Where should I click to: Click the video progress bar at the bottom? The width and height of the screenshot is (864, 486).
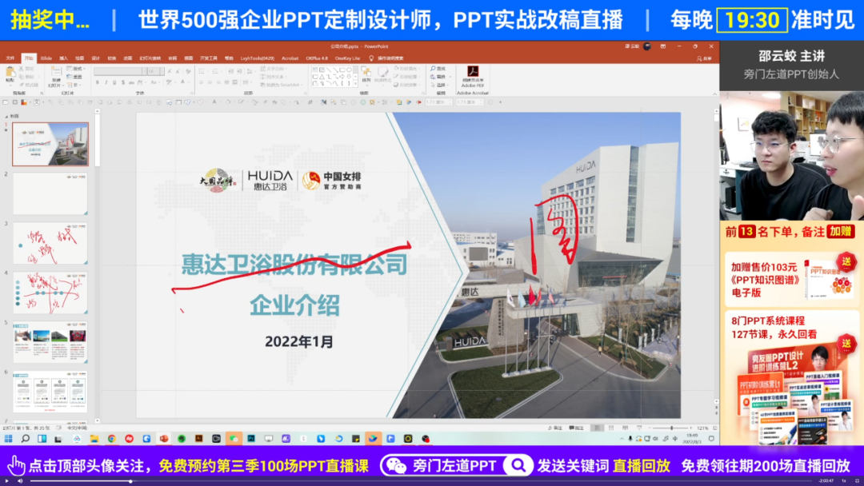(x=422, y=481)
